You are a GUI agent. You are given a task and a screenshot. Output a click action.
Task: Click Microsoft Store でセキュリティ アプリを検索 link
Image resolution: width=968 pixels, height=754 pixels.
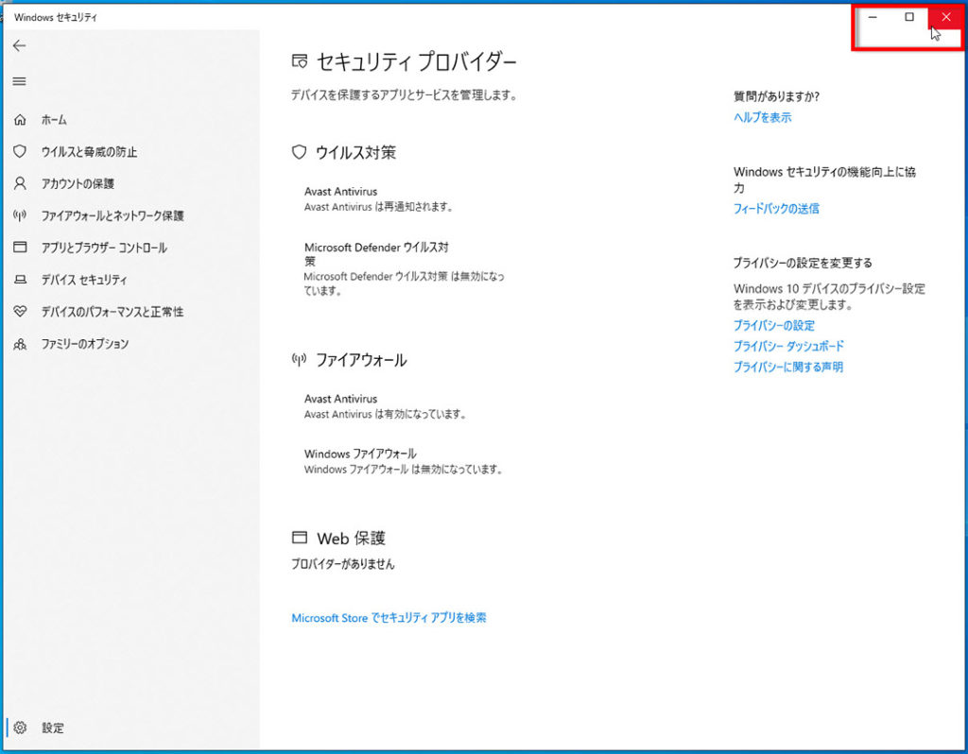pyautogui.click(x=389, y=618)
